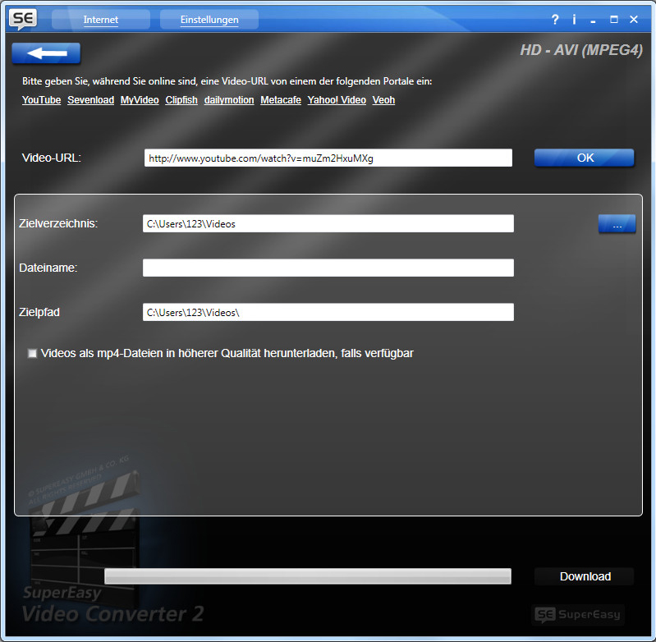The width and height of the screenshot is (656, 642).
Task: Open the Clipfish portal link
Action: point(181,100)
